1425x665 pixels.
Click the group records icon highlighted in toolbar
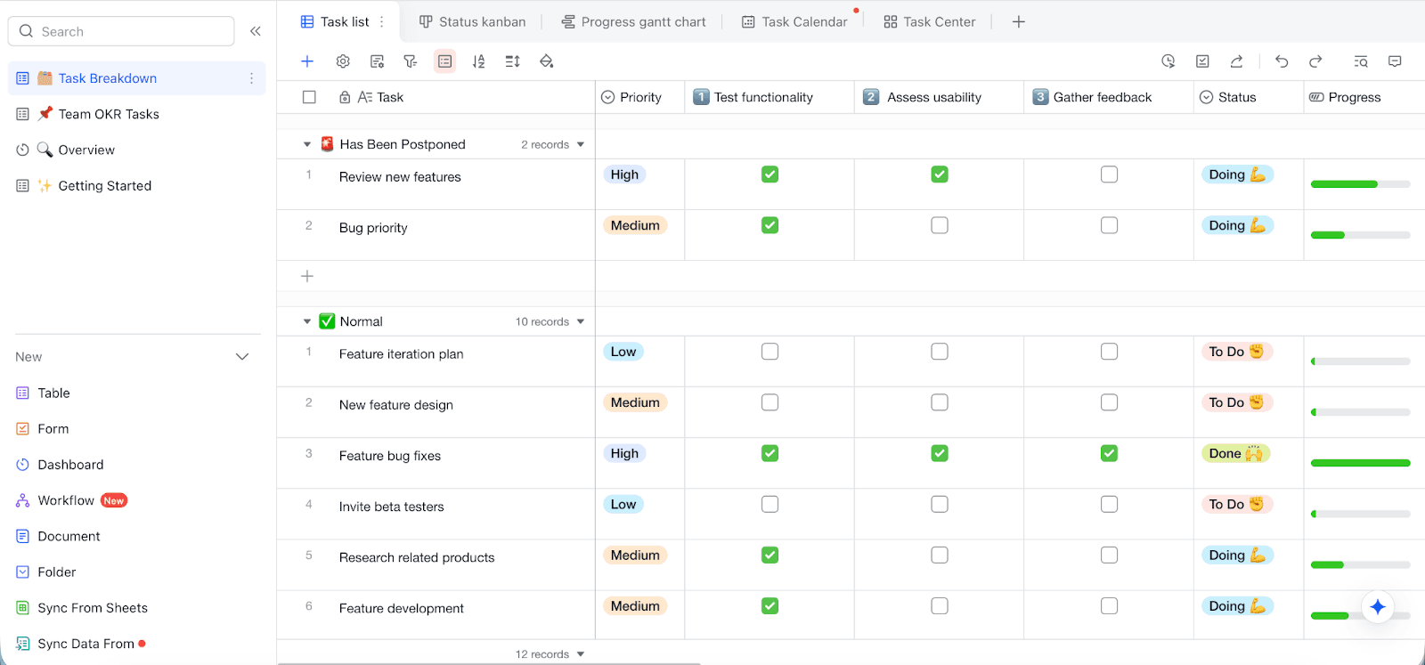444,61
